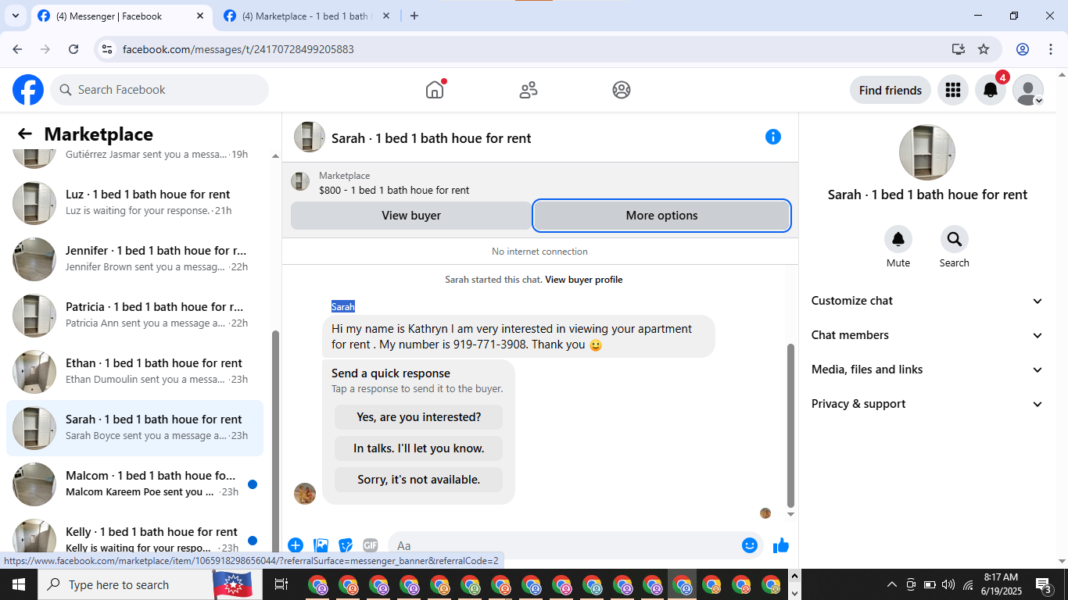This screenshot has width=1068, height=600.
Task: Open Windows Start menu
Action: pos(18,584)
